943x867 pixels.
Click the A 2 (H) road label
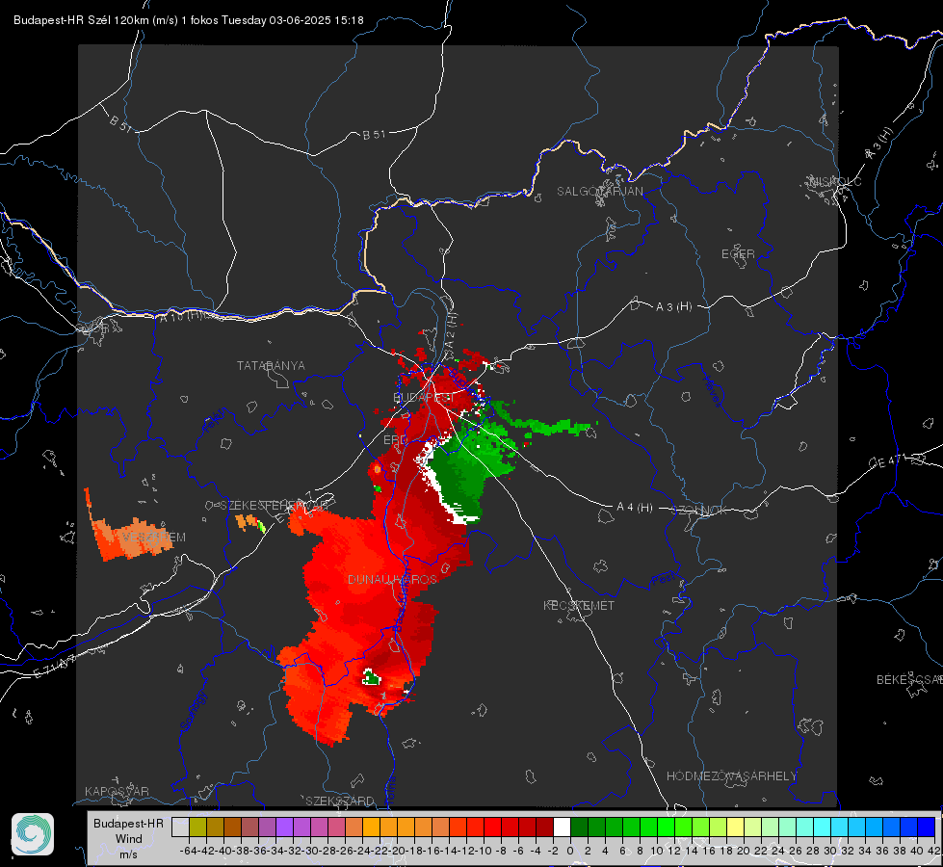point(451,331)
